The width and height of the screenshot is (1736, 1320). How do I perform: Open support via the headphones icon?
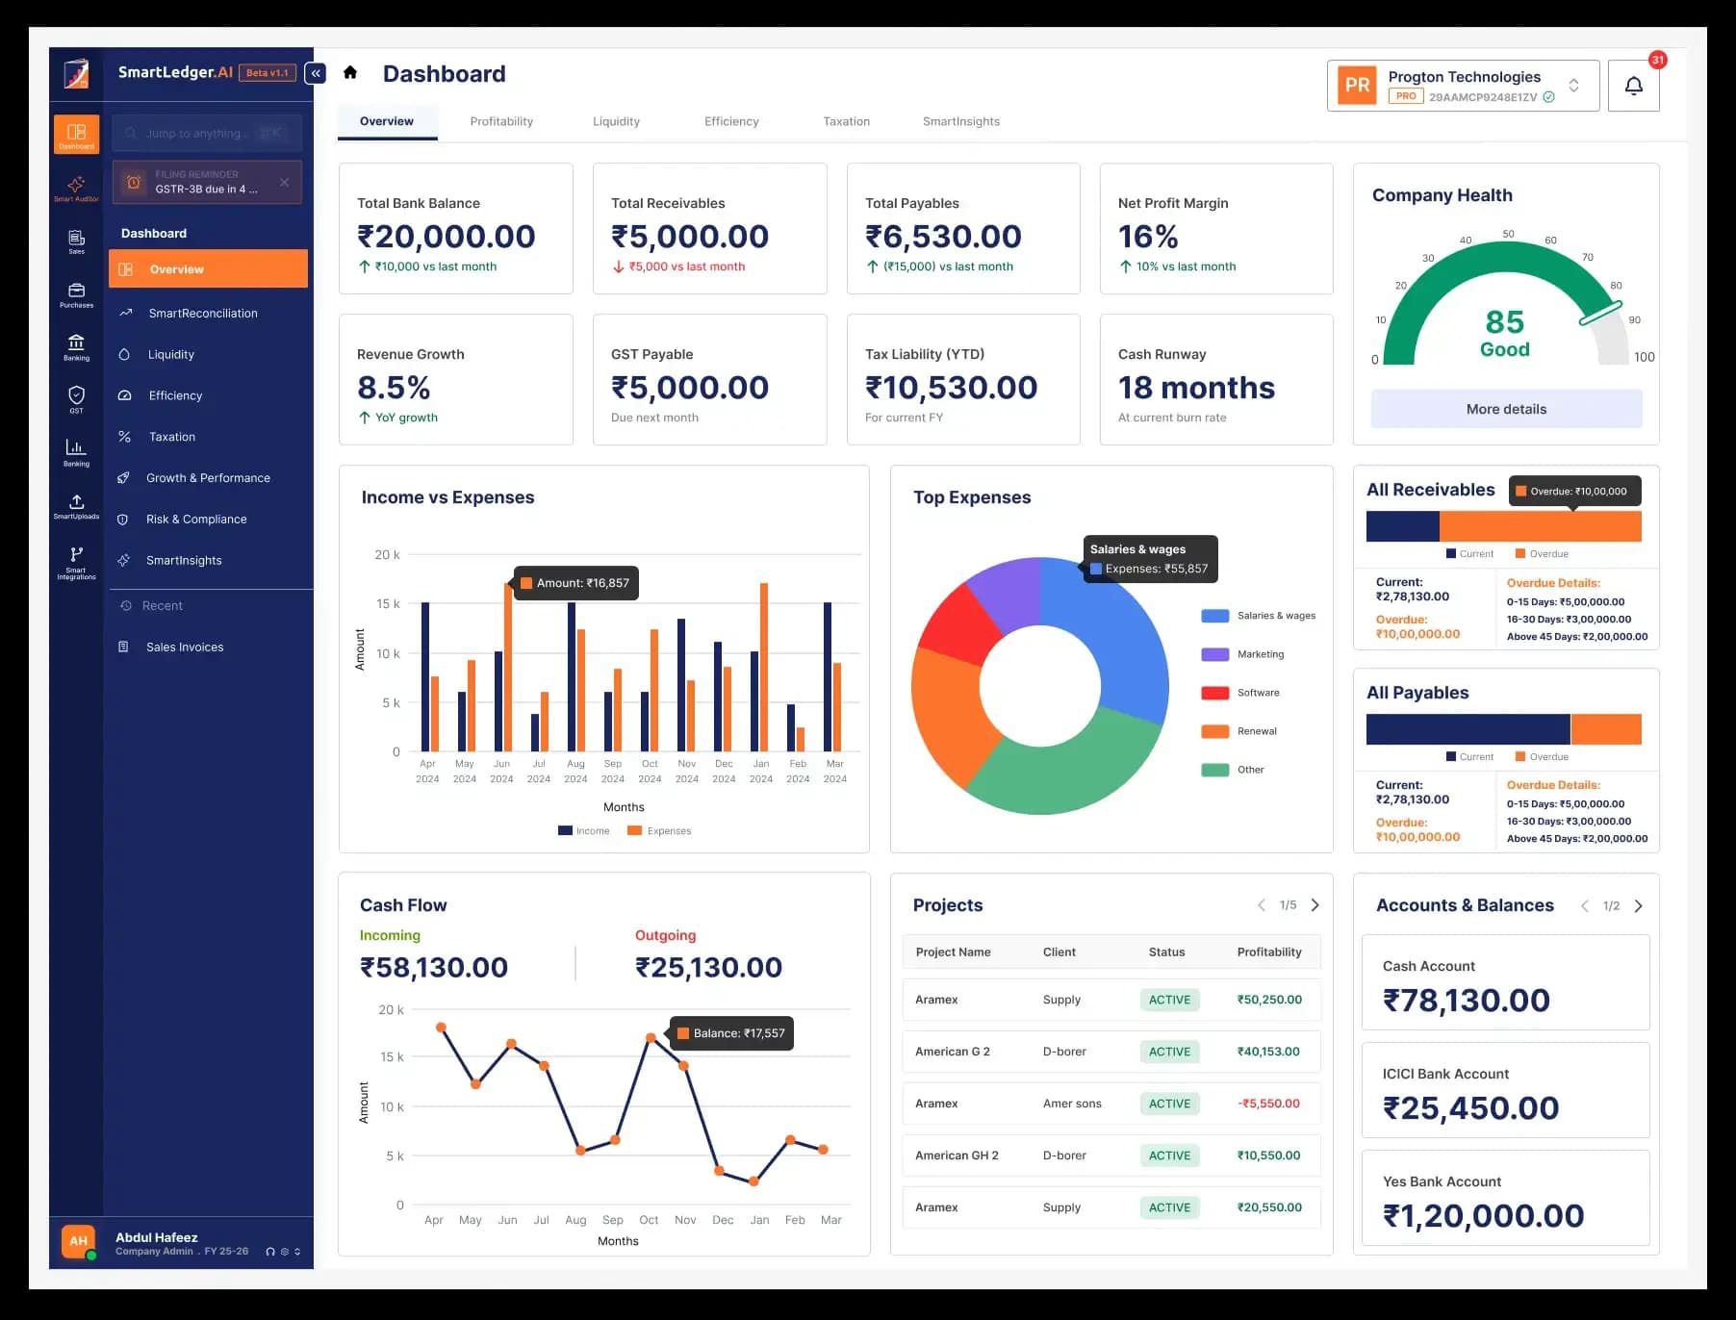[270, 1252]
